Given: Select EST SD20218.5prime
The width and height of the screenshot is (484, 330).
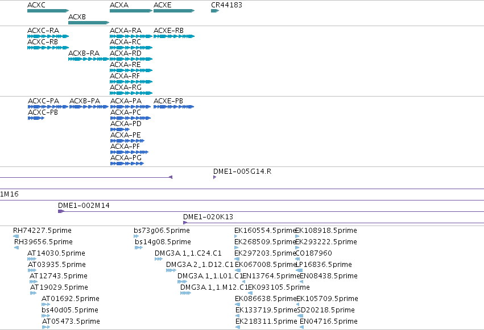Looking at the screenshot, I should pyautogui.click(x=300, y=316).
